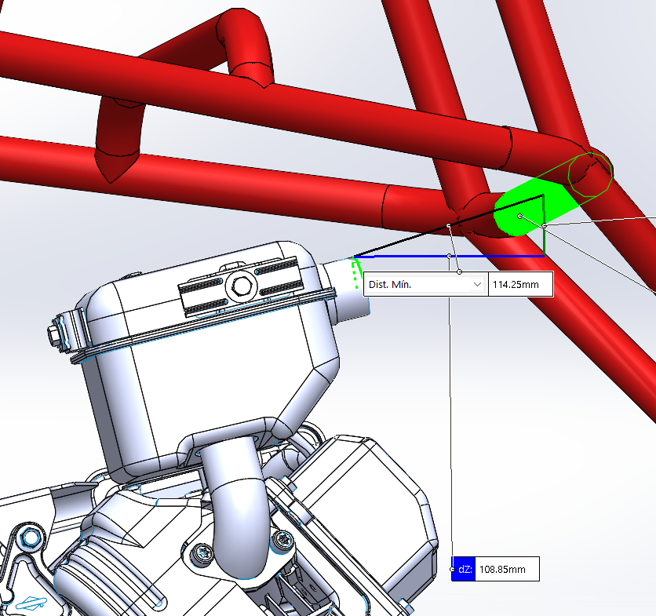Click the green circular edge outline on the tube
The height and width of the screenshot is (616, 656).
(589, 173)
